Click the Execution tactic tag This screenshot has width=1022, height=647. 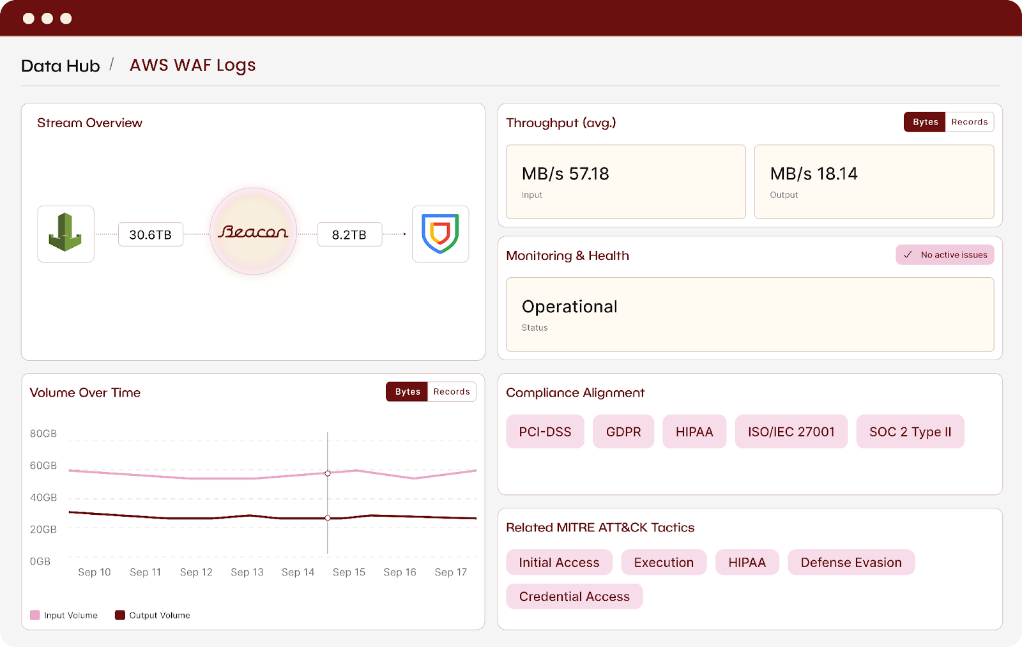point(664,562)
